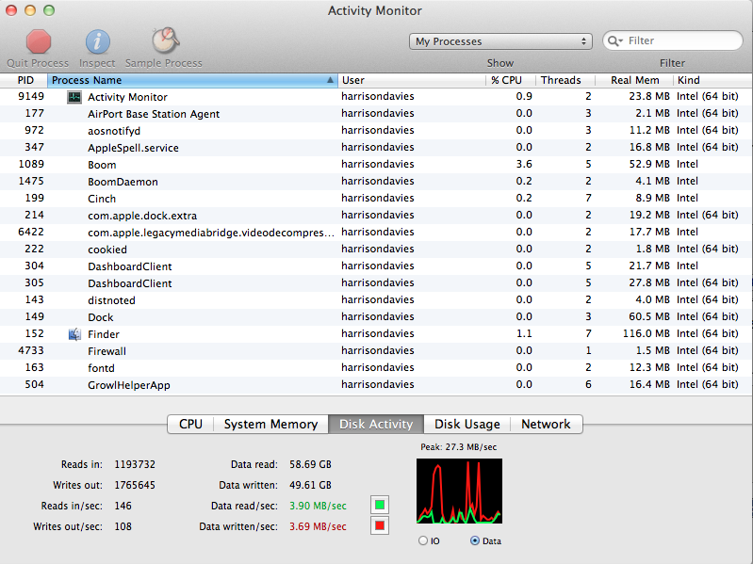Sort by the % CPU column header
The height and width of the screenshot is (564, 753).
[x=511, y=80]
